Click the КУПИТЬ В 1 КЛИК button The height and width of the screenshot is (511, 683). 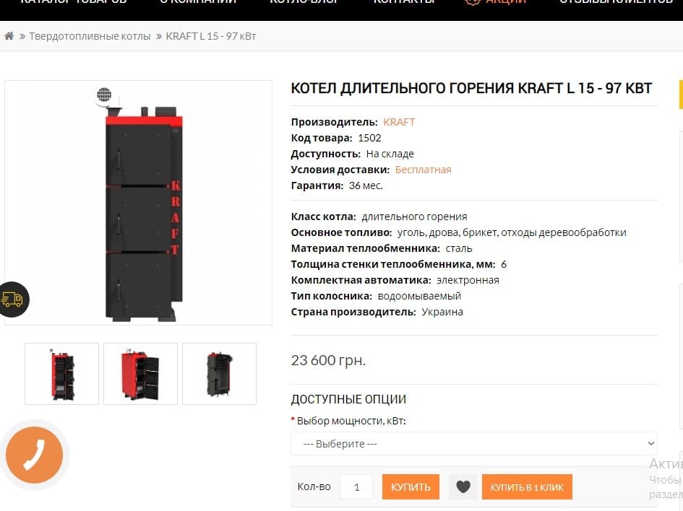click(x=527, y=487)
